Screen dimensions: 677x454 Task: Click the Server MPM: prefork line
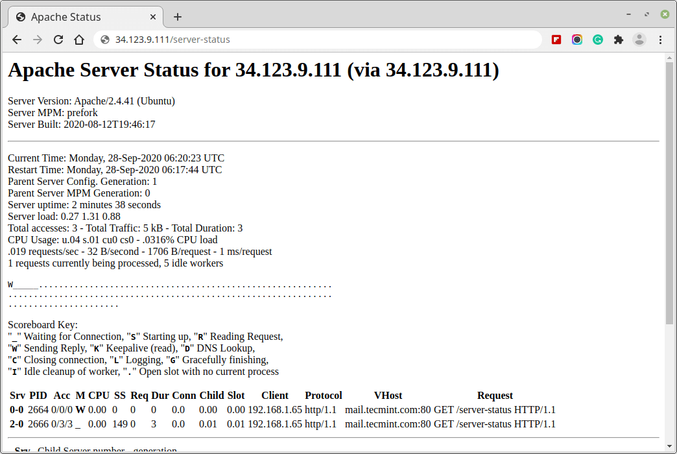53,113
